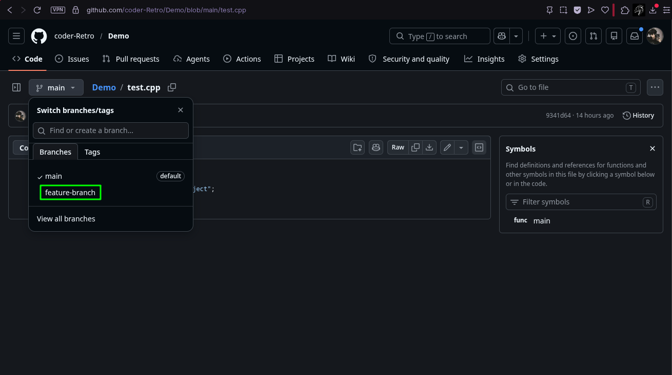The image size is (672, 375).
Task: Copy file path next to test.cpp
Action: [172, 87]
